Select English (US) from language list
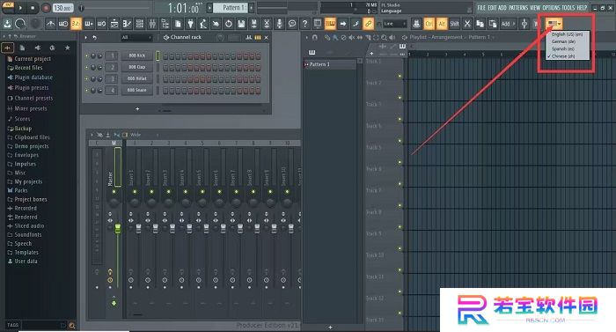This screenshot has height=332, width=616. click(567, 34)
